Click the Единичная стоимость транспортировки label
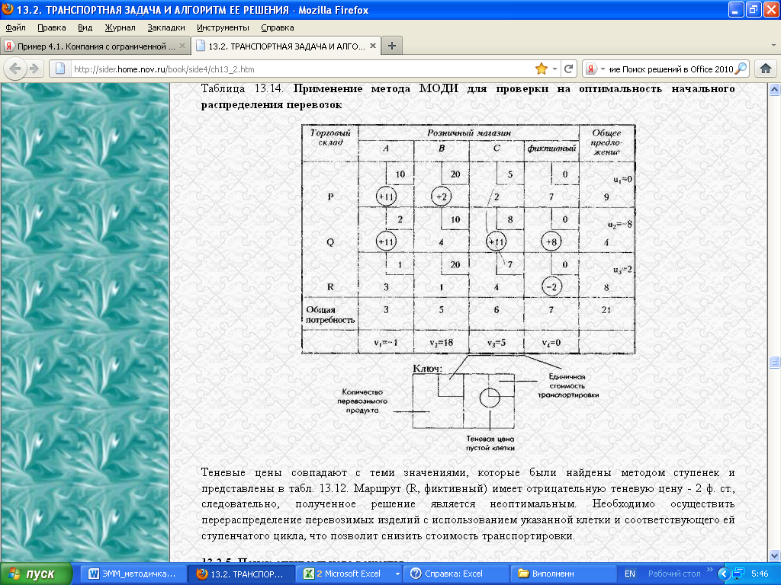 click(567, 386)
